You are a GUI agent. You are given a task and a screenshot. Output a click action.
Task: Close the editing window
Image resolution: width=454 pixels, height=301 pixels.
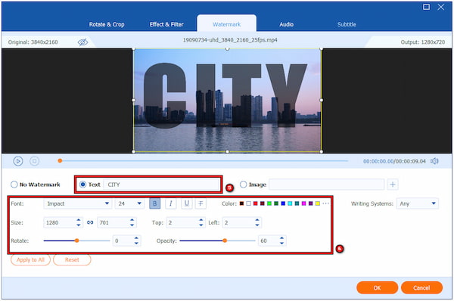tap(440, 7)
